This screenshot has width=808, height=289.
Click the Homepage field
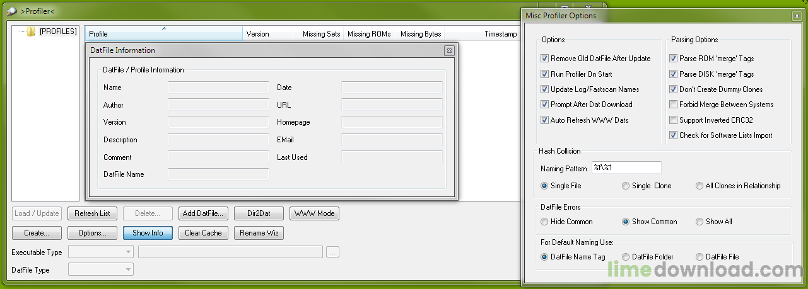(392, 122)
